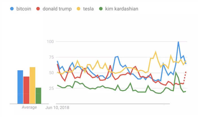Viewport: 198px width, 117px height.
Task: Click the Average label under bars
Action: [29, 107]
